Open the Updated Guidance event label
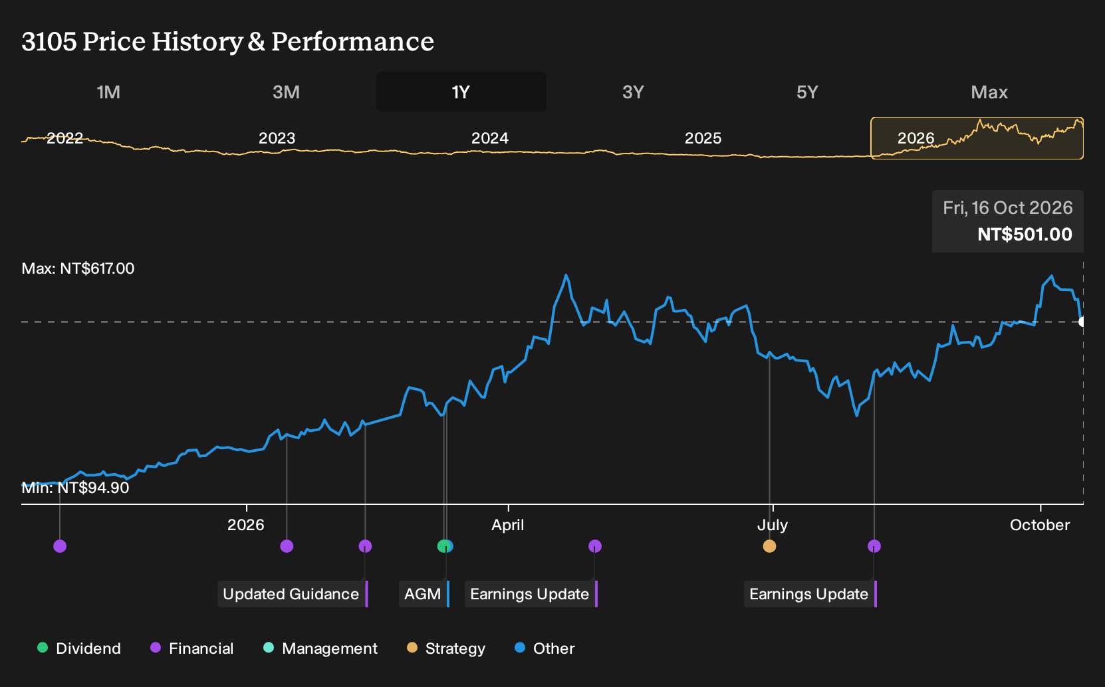 click(x=293, y=594)
